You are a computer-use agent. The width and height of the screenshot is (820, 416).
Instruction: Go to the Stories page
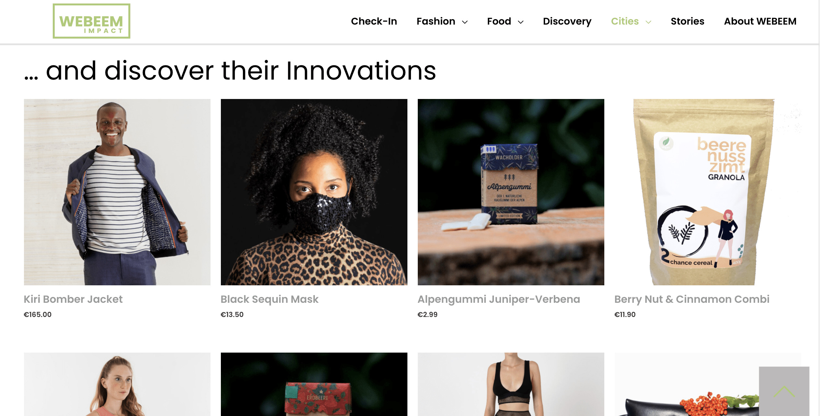[x=687, y=21]
